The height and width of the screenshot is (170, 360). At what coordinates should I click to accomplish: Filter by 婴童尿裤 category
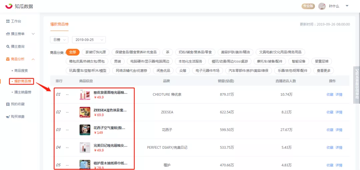[321, 62]
